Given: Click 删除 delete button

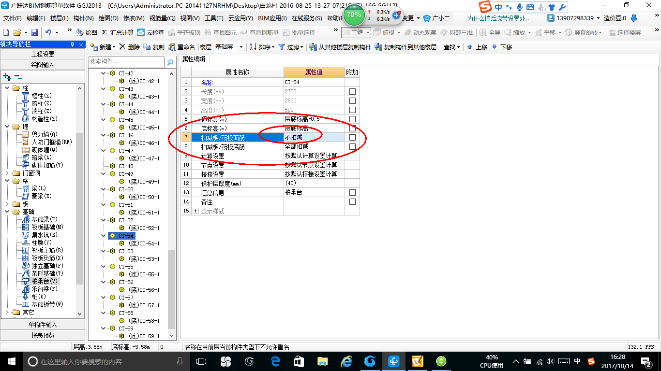Looking at the screenshot, I should point(129,47).
